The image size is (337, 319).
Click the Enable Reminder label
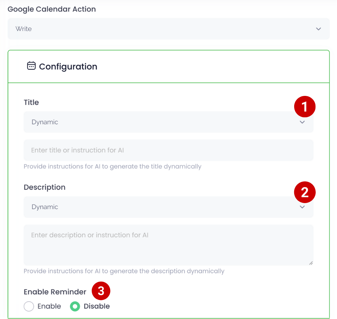(55, 292)
